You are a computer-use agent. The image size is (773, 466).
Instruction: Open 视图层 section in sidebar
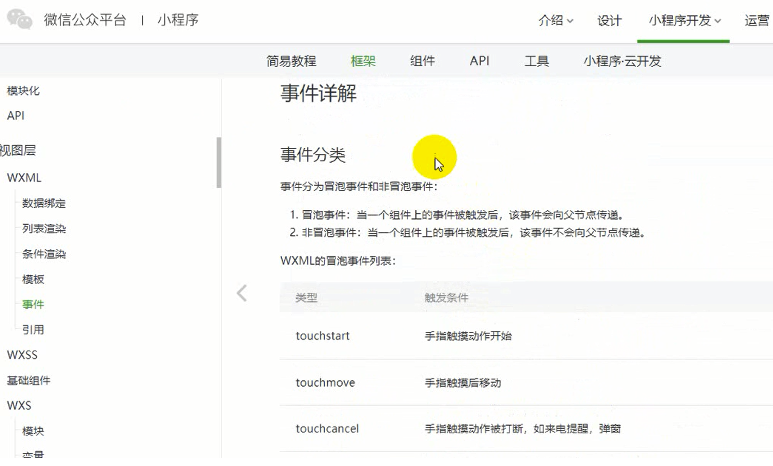pos(18,150)
